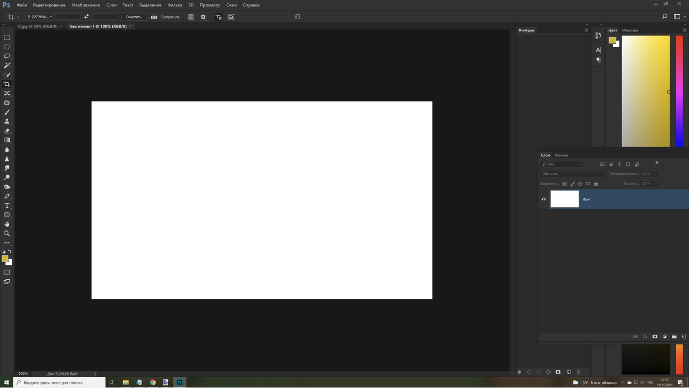Swap foreground and background colors

pos(10,251)
